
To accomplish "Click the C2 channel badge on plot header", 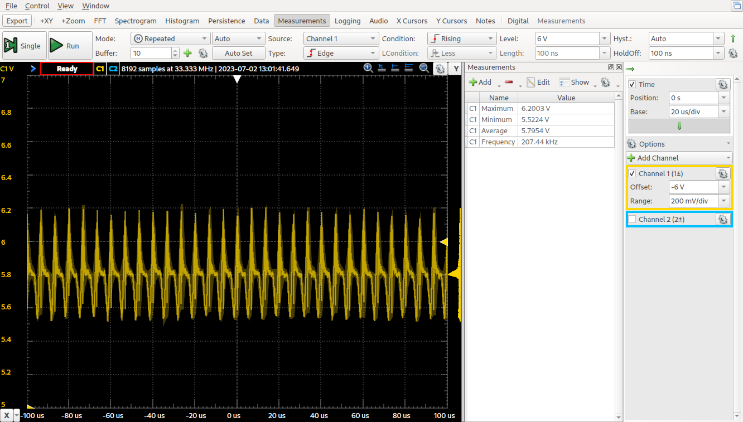I will click(x=113, y=69).
